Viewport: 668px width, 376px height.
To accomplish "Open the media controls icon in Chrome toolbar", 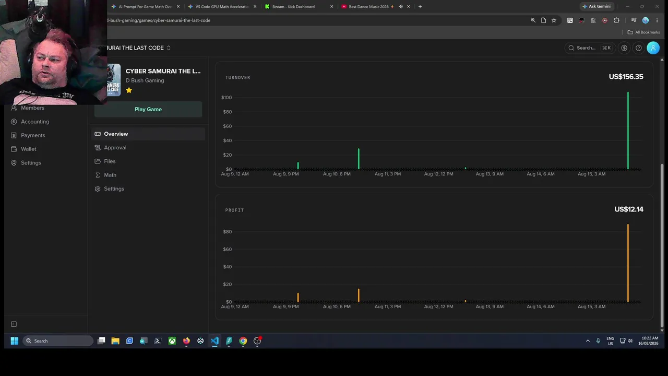I will click(634, 20).
